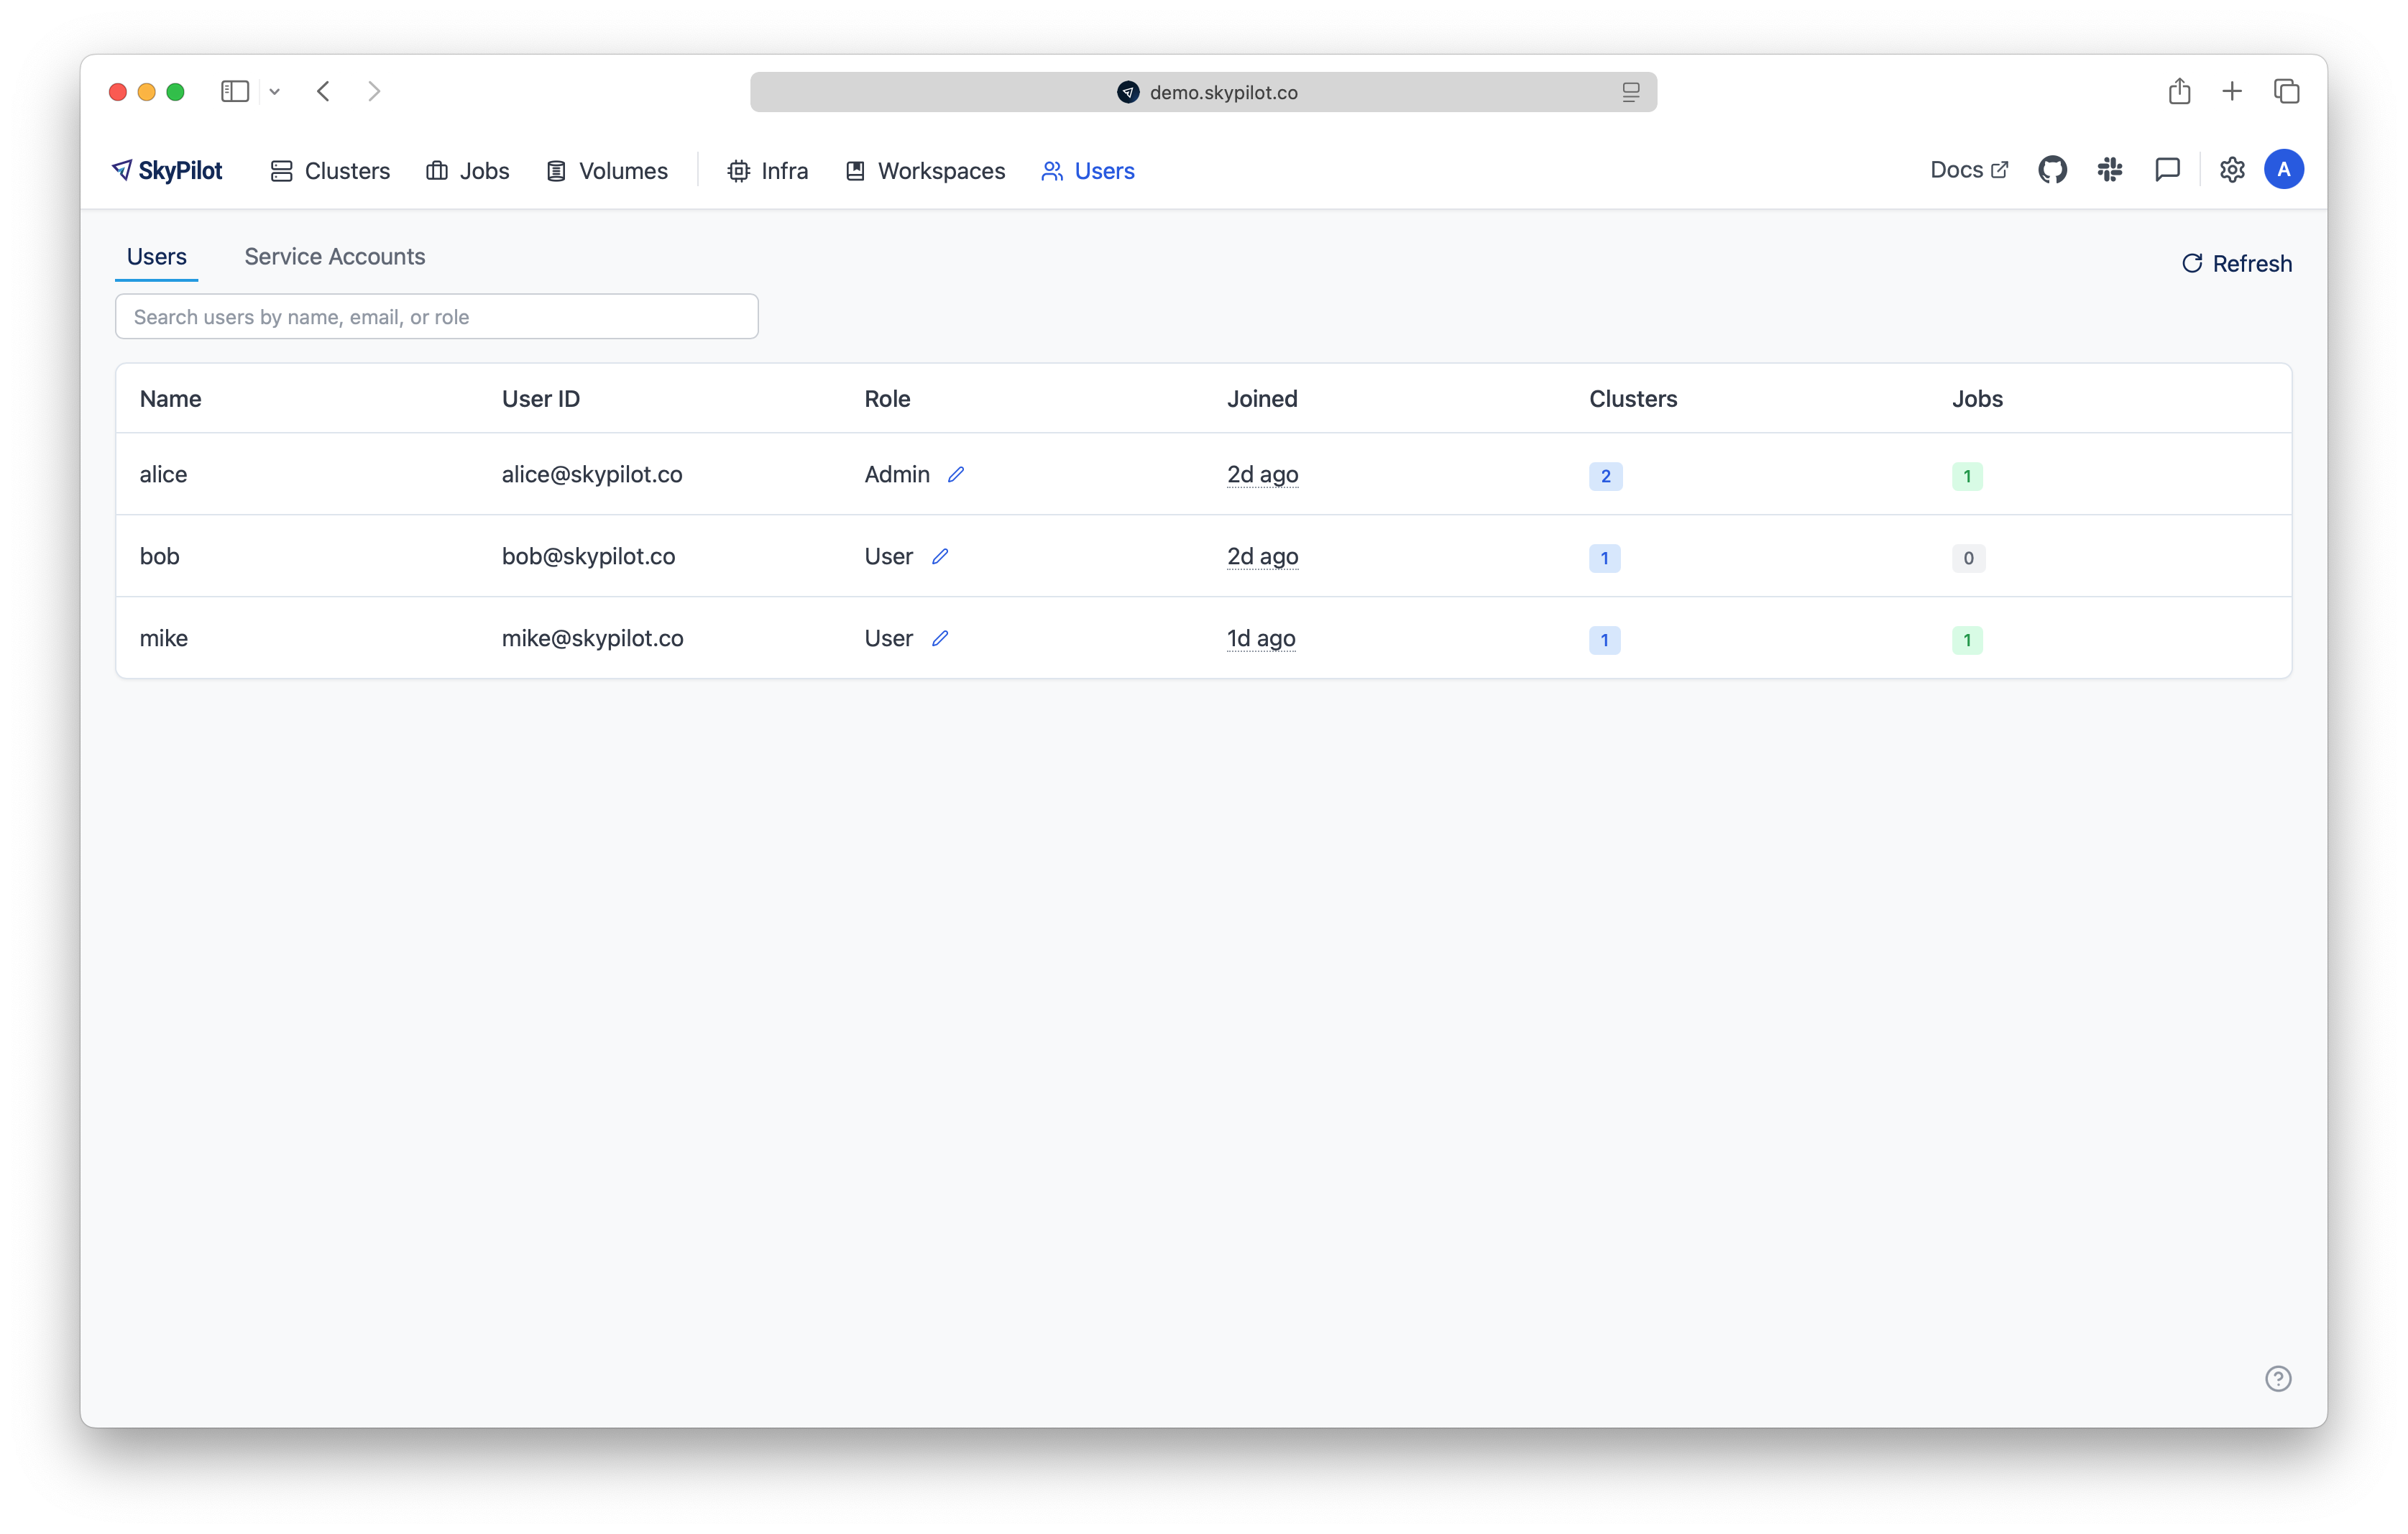Screen dimensions: 2408x1534
Task: Click the 'alice@skypilot.co' user ID
Action: coord(592,474)
